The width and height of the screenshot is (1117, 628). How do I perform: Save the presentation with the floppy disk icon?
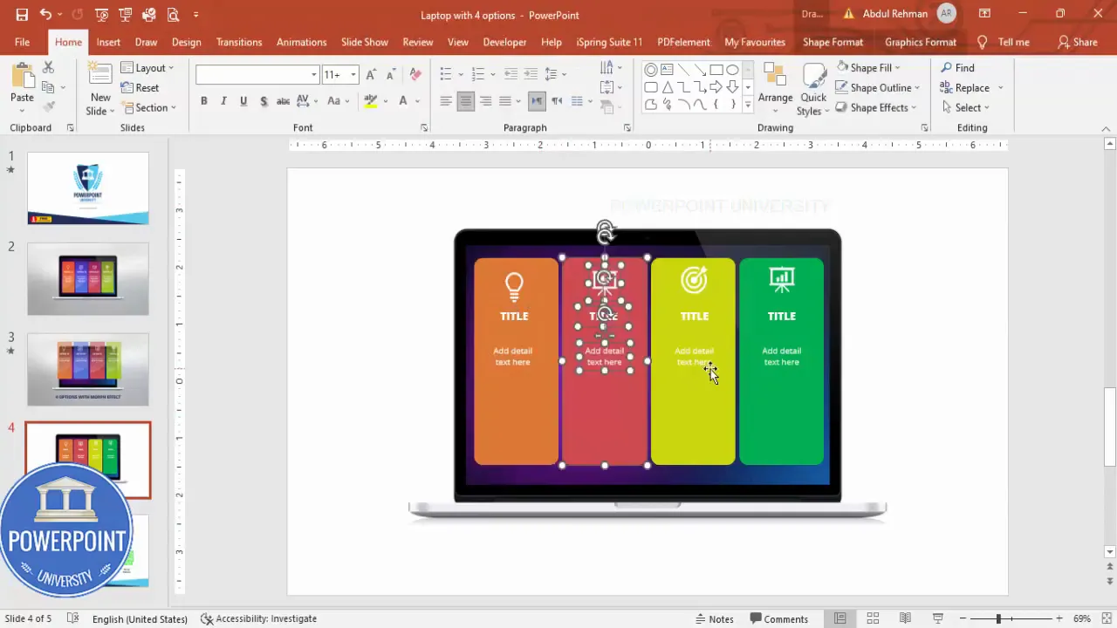(22, 15)
